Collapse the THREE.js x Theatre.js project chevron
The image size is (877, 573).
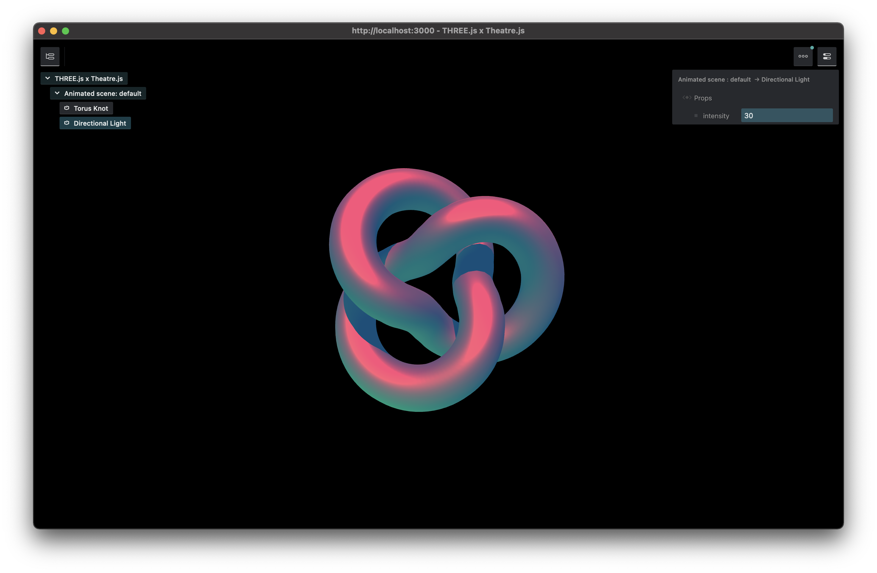click(x=48, y=78)
